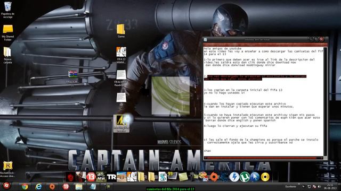Open the yellow sticky note dock icon
Screen dimensions: 341x191
183,177
